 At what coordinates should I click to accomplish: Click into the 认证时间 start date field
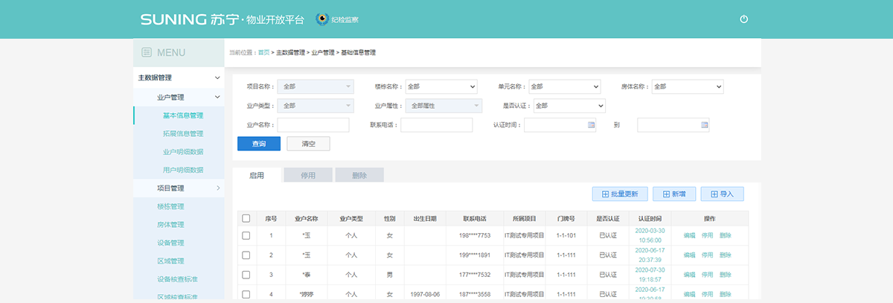(560, 125)
